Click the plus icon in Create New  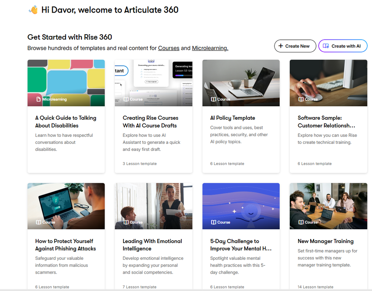281,46
